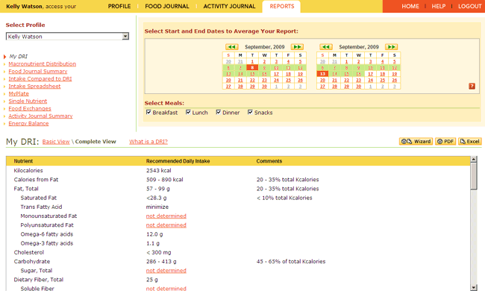Open Single Nutrient report
The image size is (485, 291).
[28, 101]
